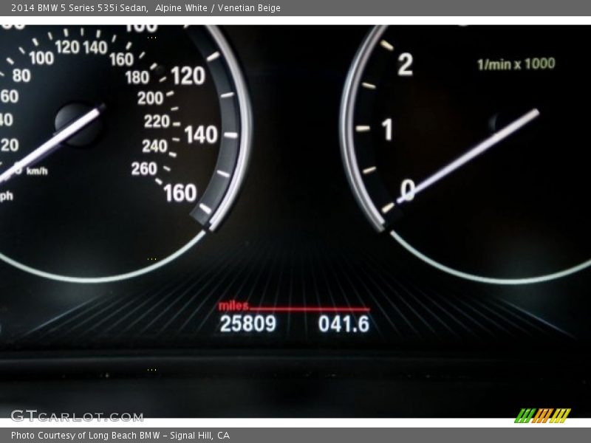The height and width of the screenshot is (443, 591).
Task: Click the tachometer number 1
Action: tap(387, 130)
